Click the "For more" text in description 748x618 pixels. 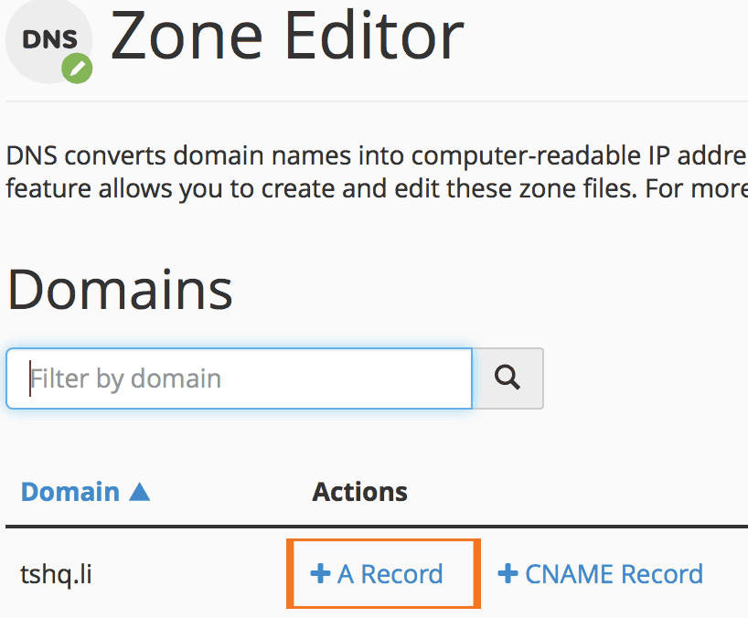pos(697,189)
